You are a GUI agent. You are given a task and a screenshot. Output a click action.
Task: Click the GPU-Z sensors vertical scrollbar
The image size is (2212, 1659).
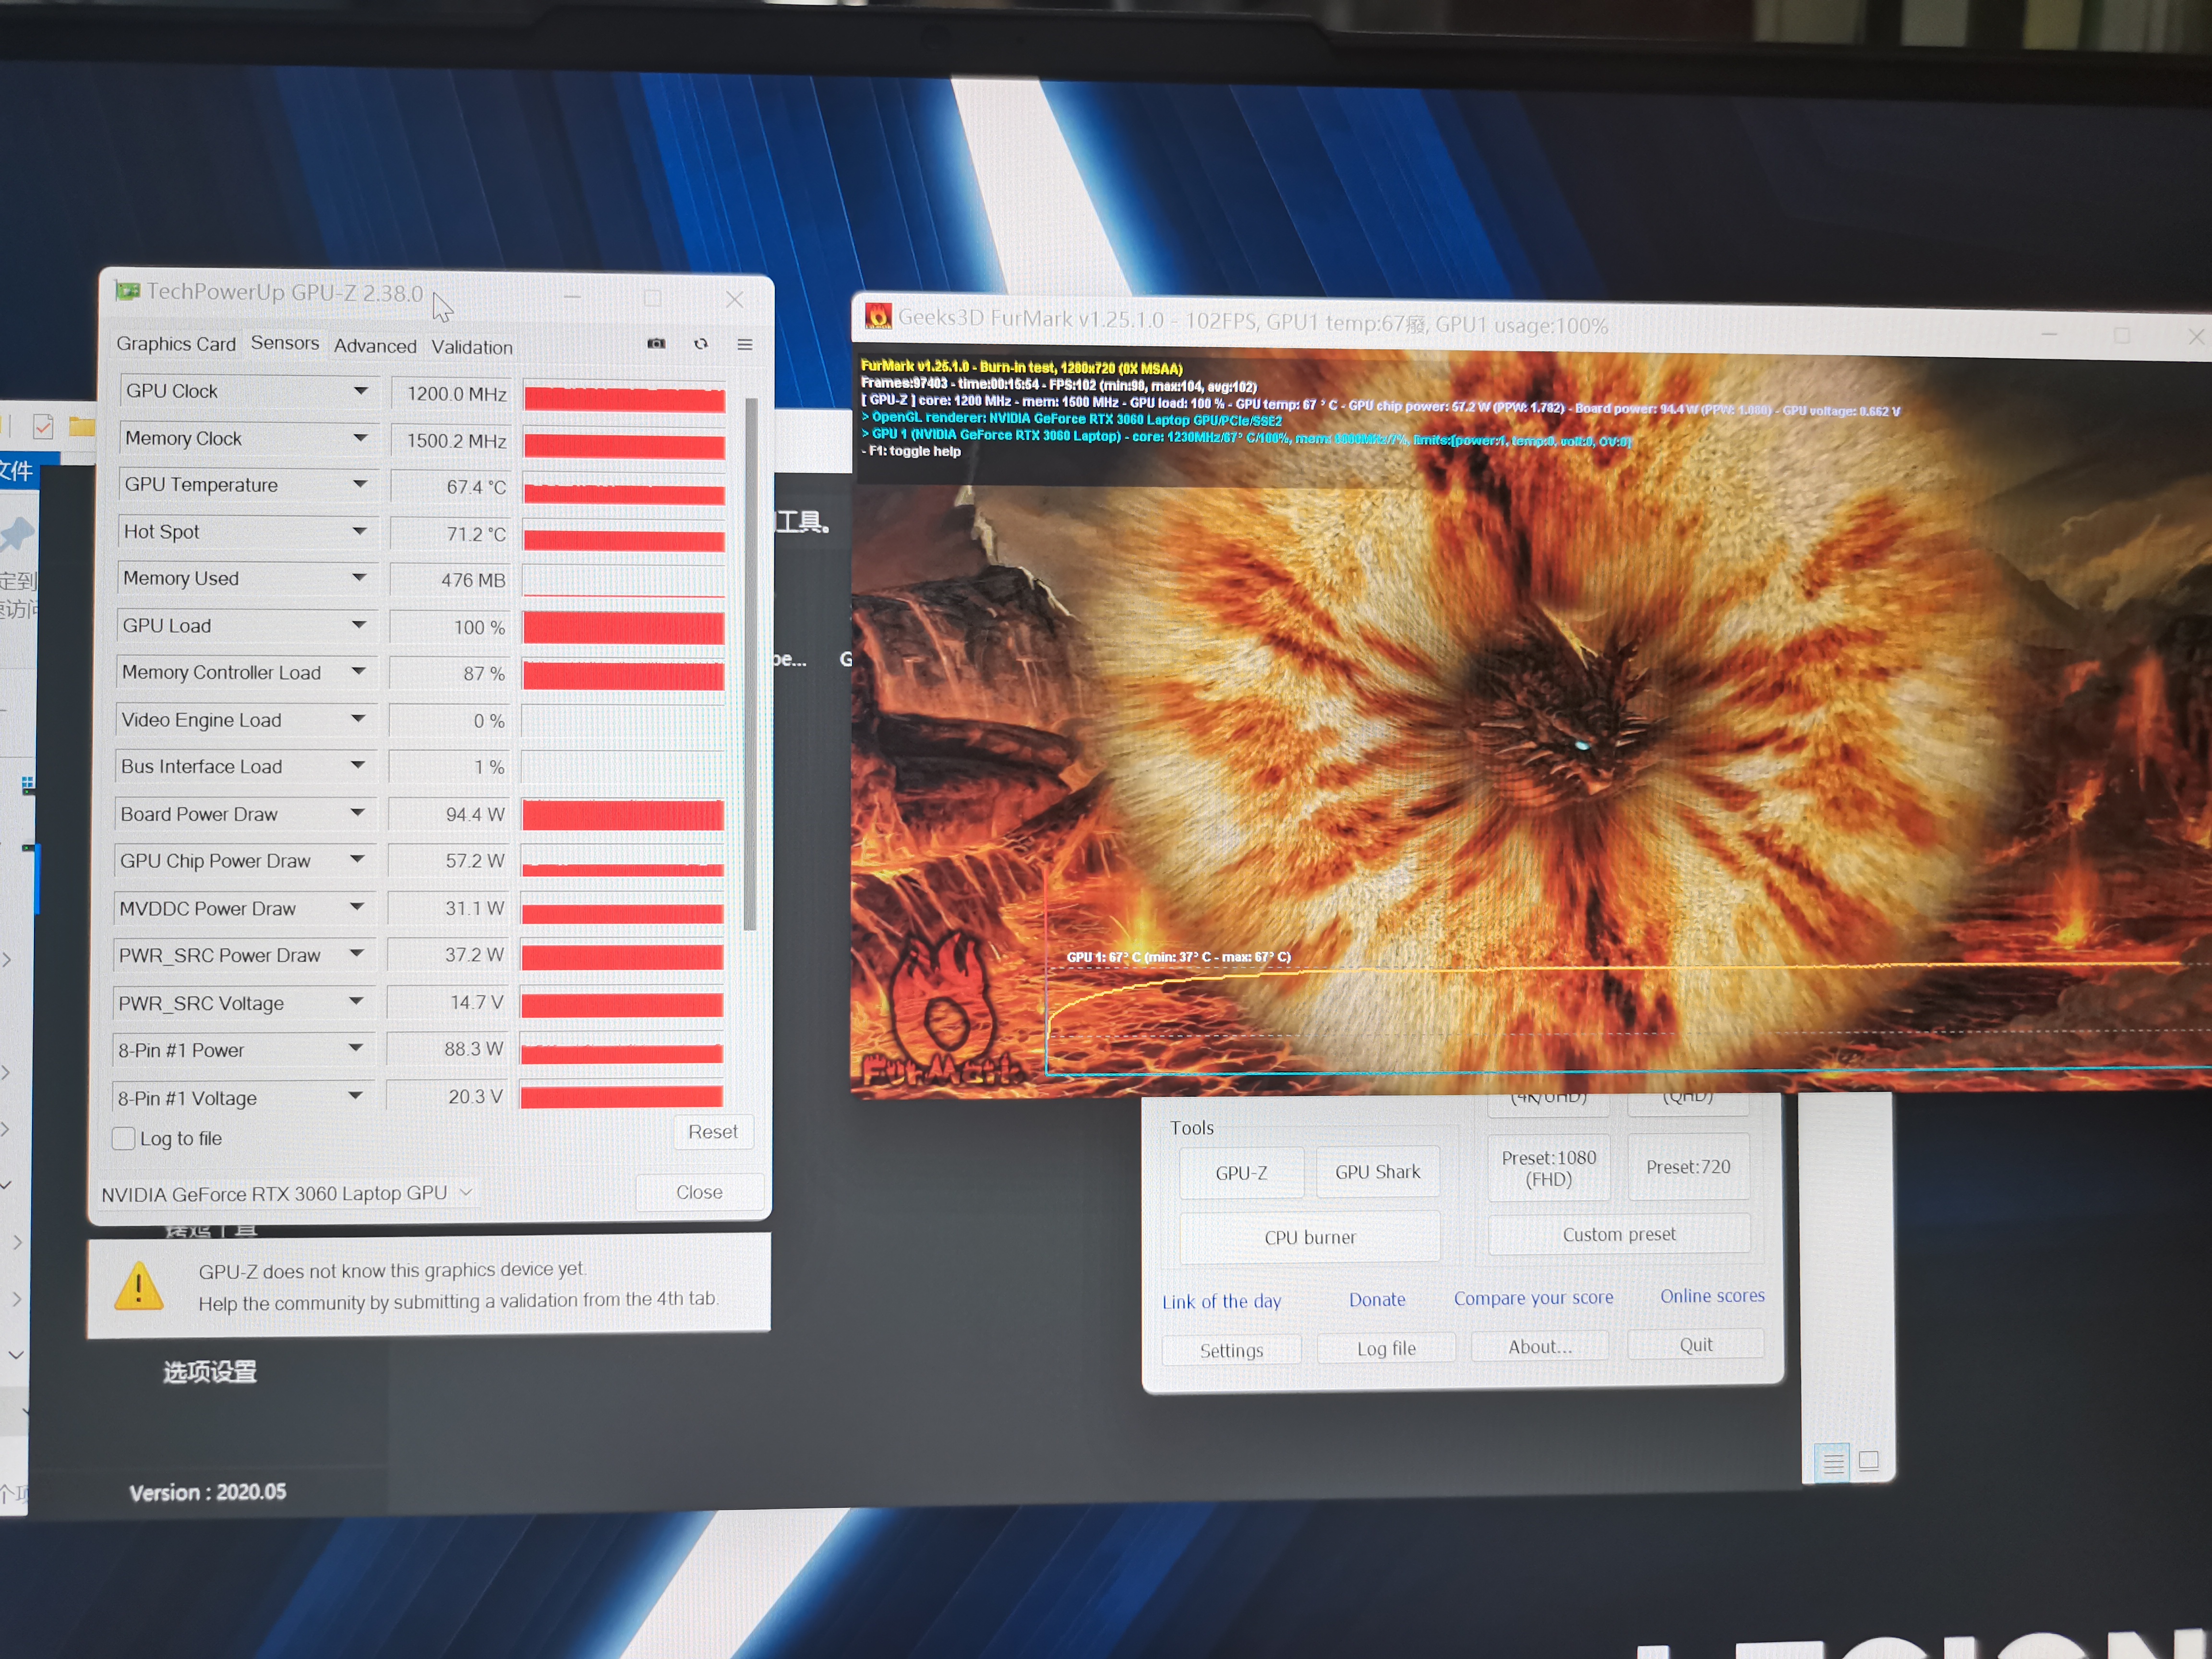click(751, 663)
